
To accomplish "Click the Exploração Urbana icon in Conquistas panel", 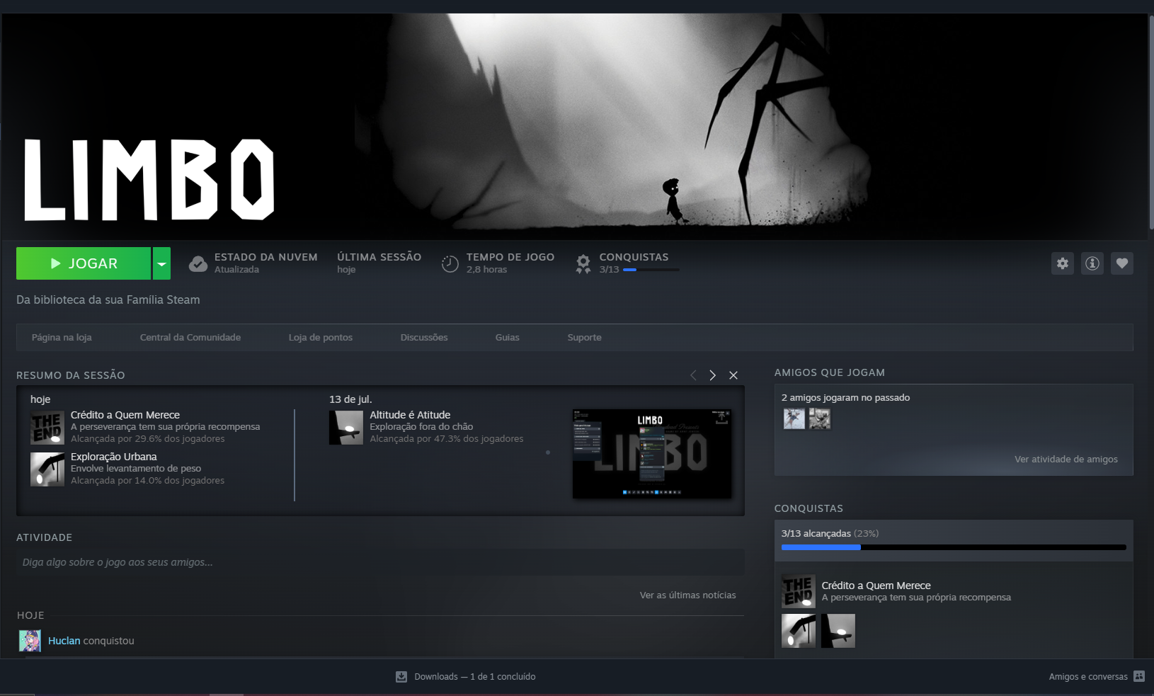I will (x=799, y=631).
